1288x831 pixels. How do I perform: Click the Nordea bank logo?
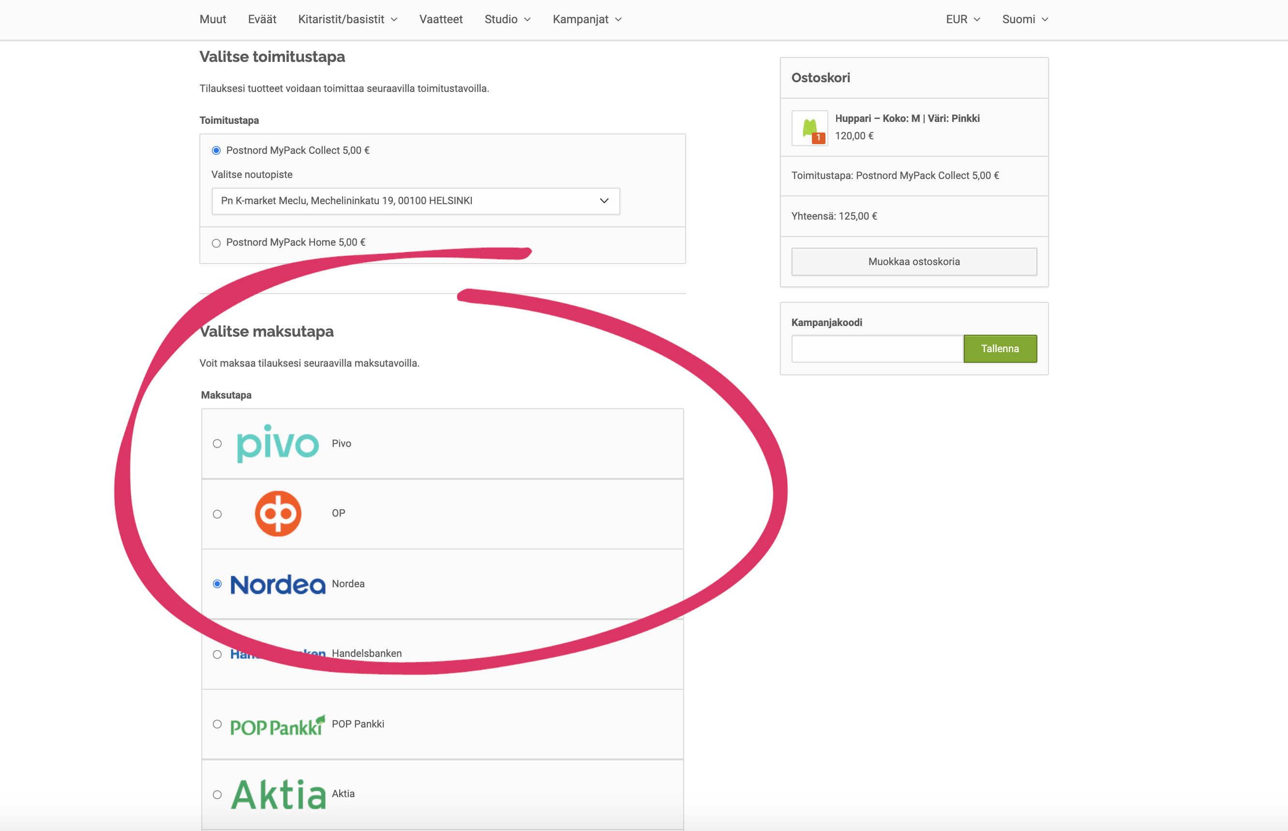pyautogui.click(x=277, y=584)
